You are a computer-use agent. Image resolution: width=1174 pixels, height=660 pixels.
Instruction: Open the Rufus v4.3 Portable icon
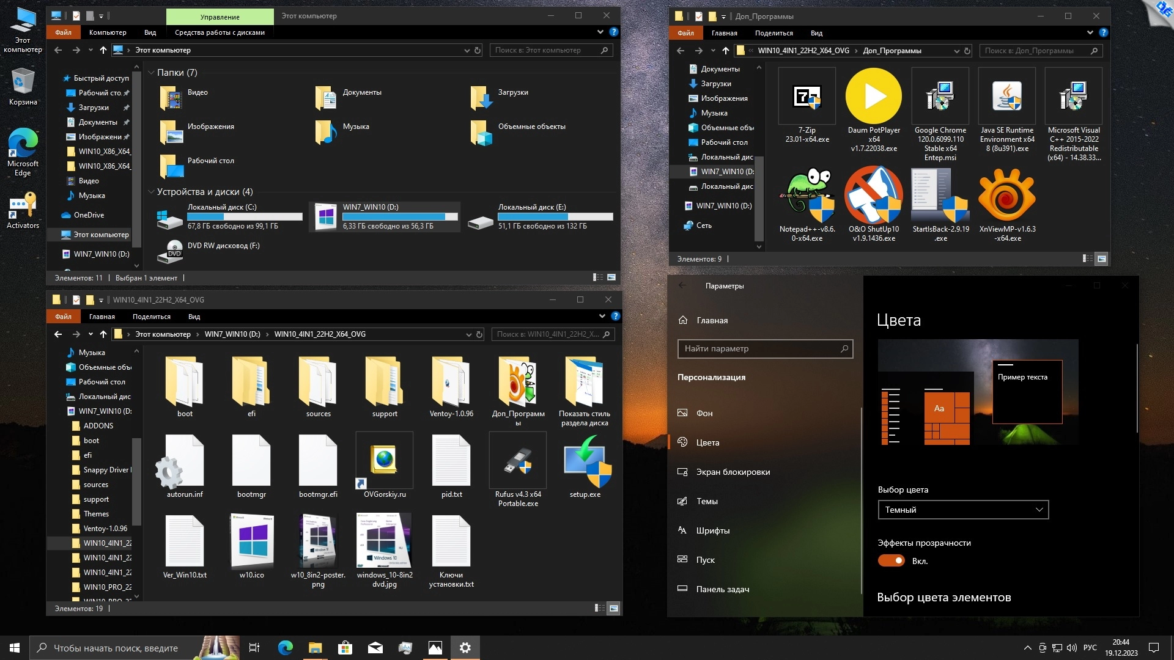(518, 462)
